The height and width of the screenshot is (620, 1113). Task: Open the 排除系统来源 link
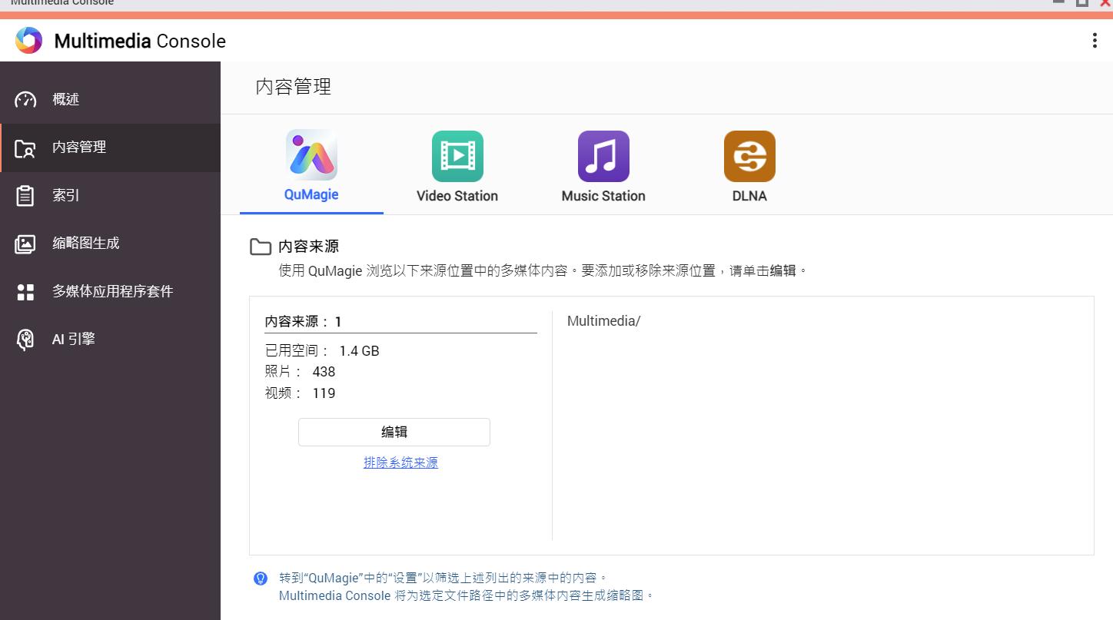(400, 462)
